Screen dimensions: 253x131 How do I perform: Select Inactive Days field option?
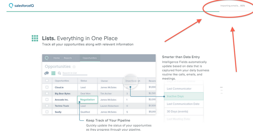(184, 96)
